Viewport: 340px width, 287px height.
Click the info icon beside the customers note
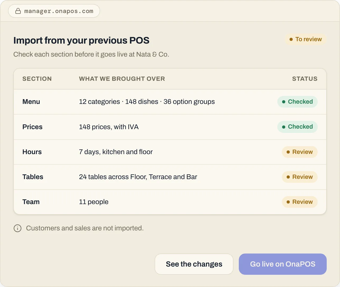(x=18, y=228)
